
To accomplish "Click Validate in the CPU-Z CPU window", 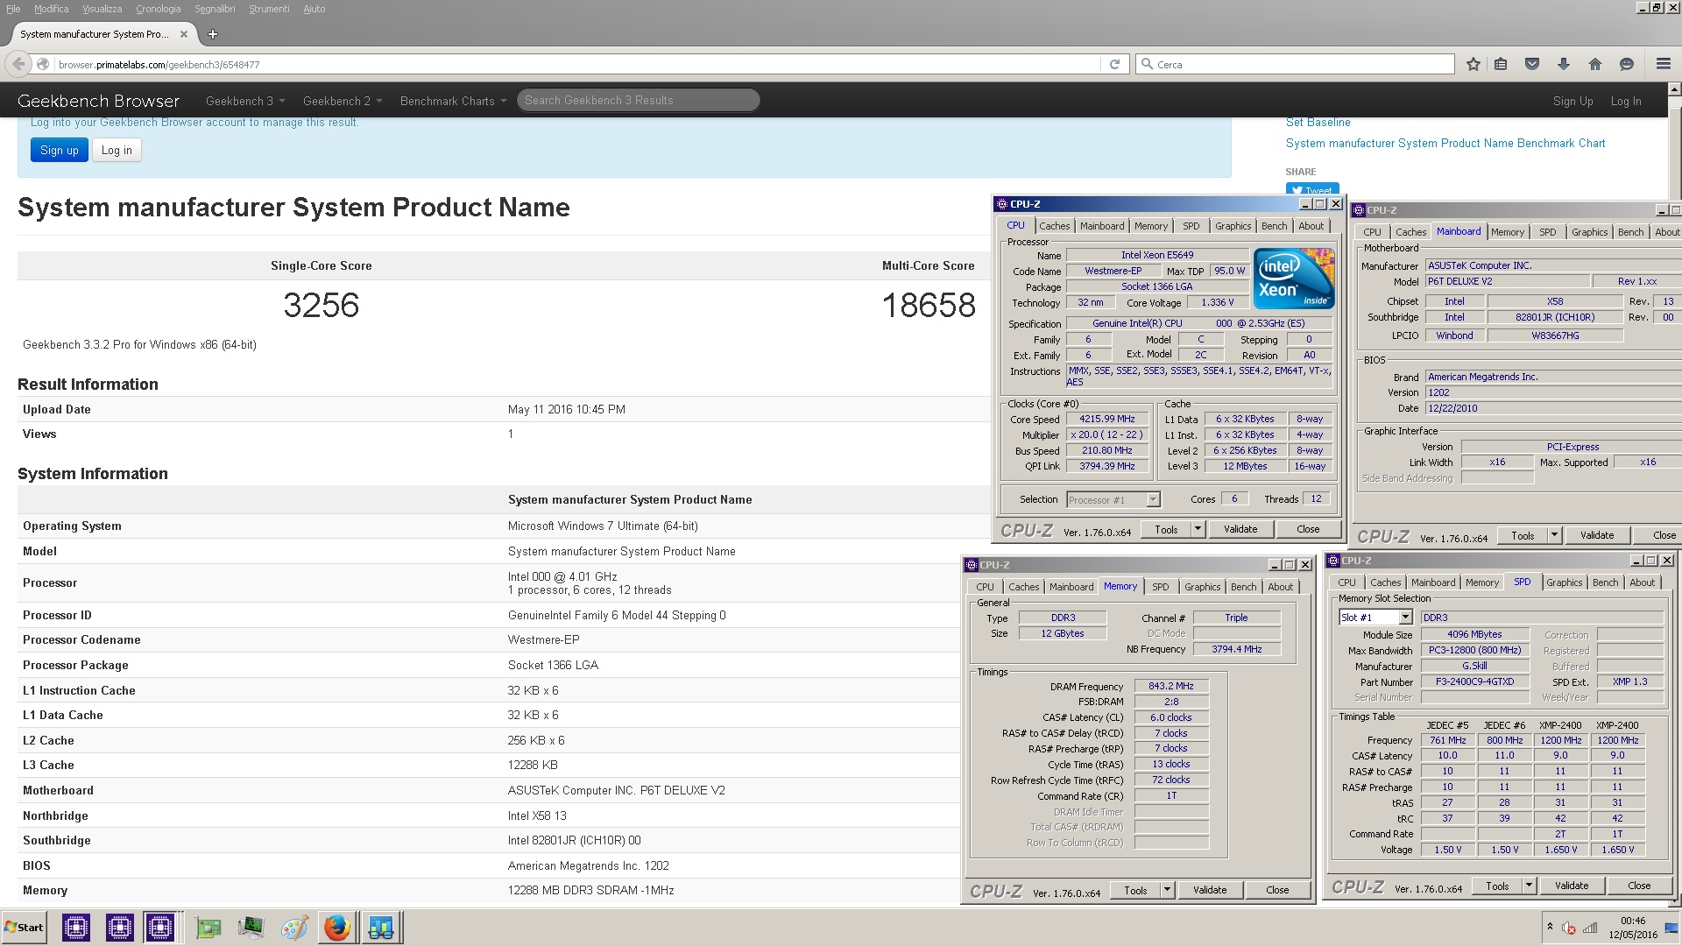I will (1240, 529).
